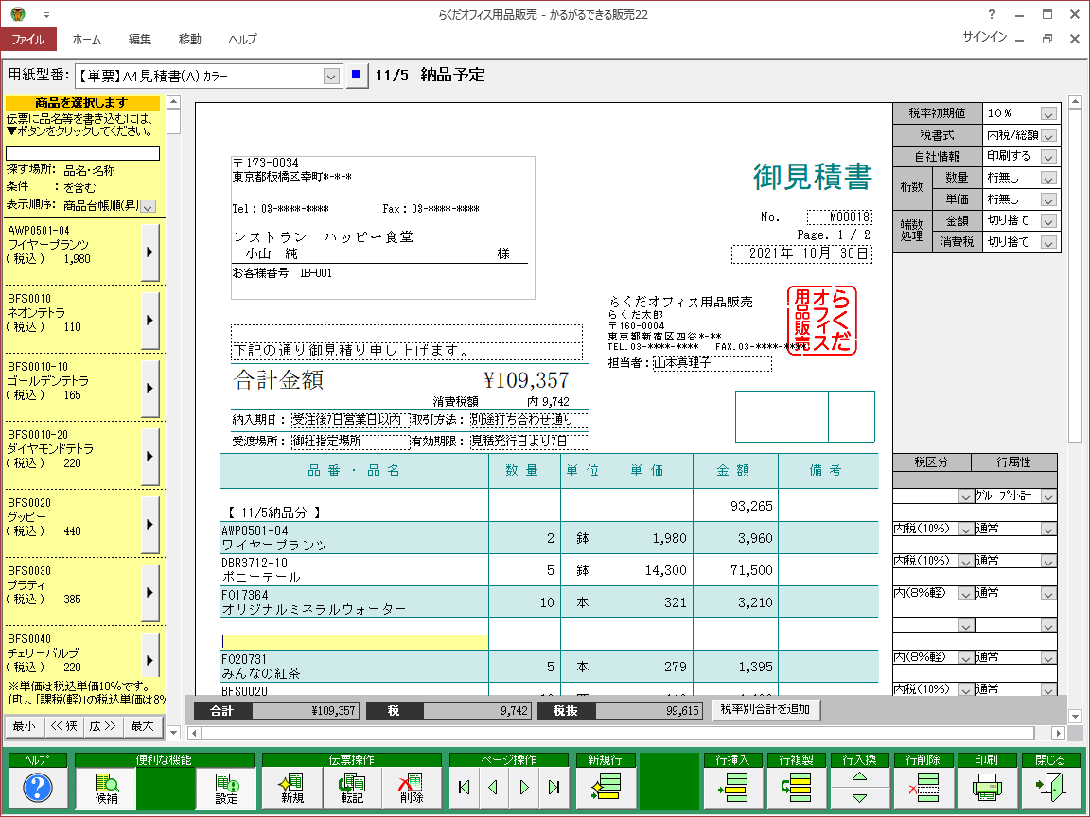Click the 行挿入 insert row icon
This screenshot has width=1090, height=817.
(x=733, y=788)
